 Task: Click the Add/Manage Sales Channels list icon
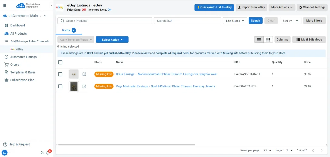pos(6,42)
